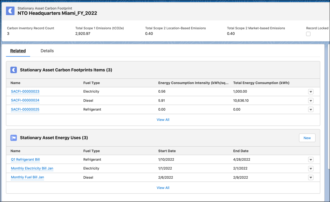Switch to the Related tab

[18, 50]
